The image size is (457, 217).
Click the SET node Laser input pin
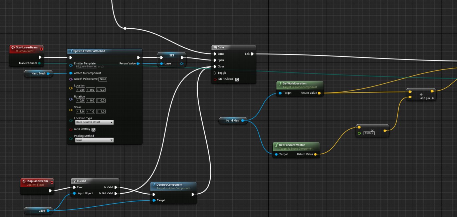[x=162, y=63]
